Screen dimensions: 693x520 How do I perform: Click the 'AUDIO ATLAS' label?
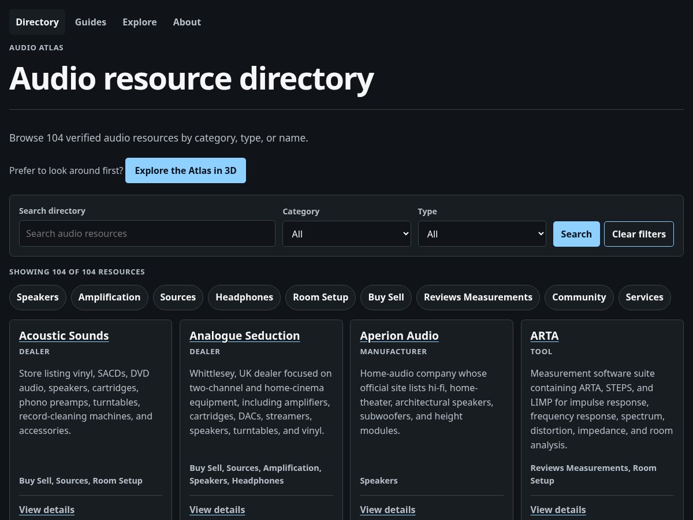(x=36, y=47)
